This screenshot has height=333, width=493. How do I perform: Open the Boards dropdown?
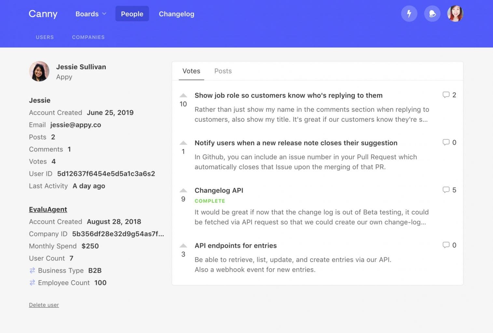click(90, 14)
